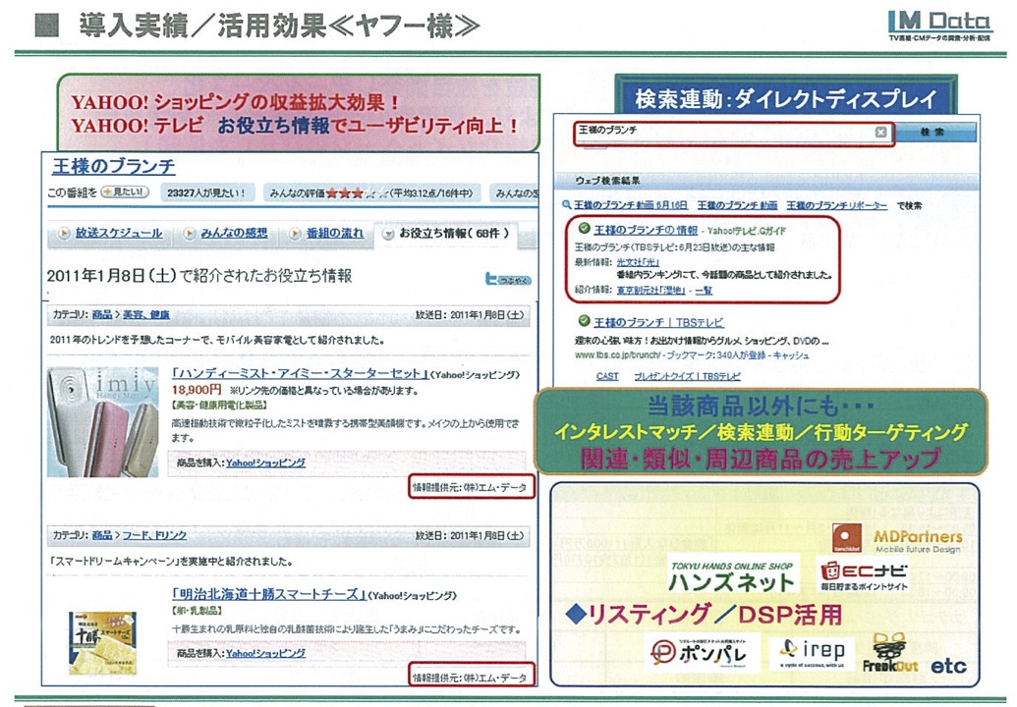
Task: Click the 2011年1月8日(土)で紹介されたお役立ち情報 heading
Action: coord(199,276)
